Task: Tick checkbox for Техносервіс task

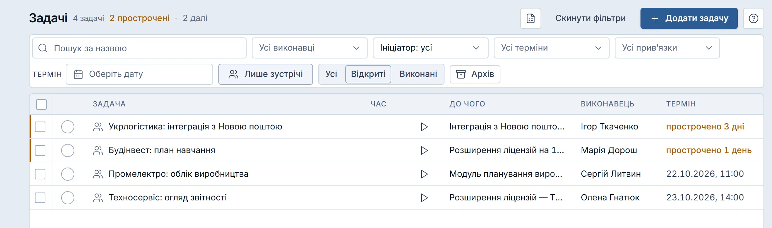Action: click(x=40, y=198)
